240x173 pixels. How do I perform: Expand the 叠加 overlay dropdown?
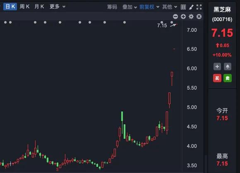(x=130, y=7)
